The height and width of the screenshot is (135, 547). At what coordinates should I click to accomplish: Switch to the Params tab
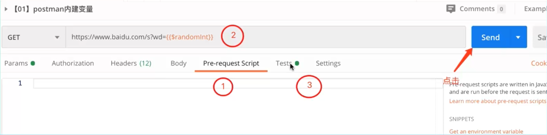pyautogui.click(x=16, y=63)
